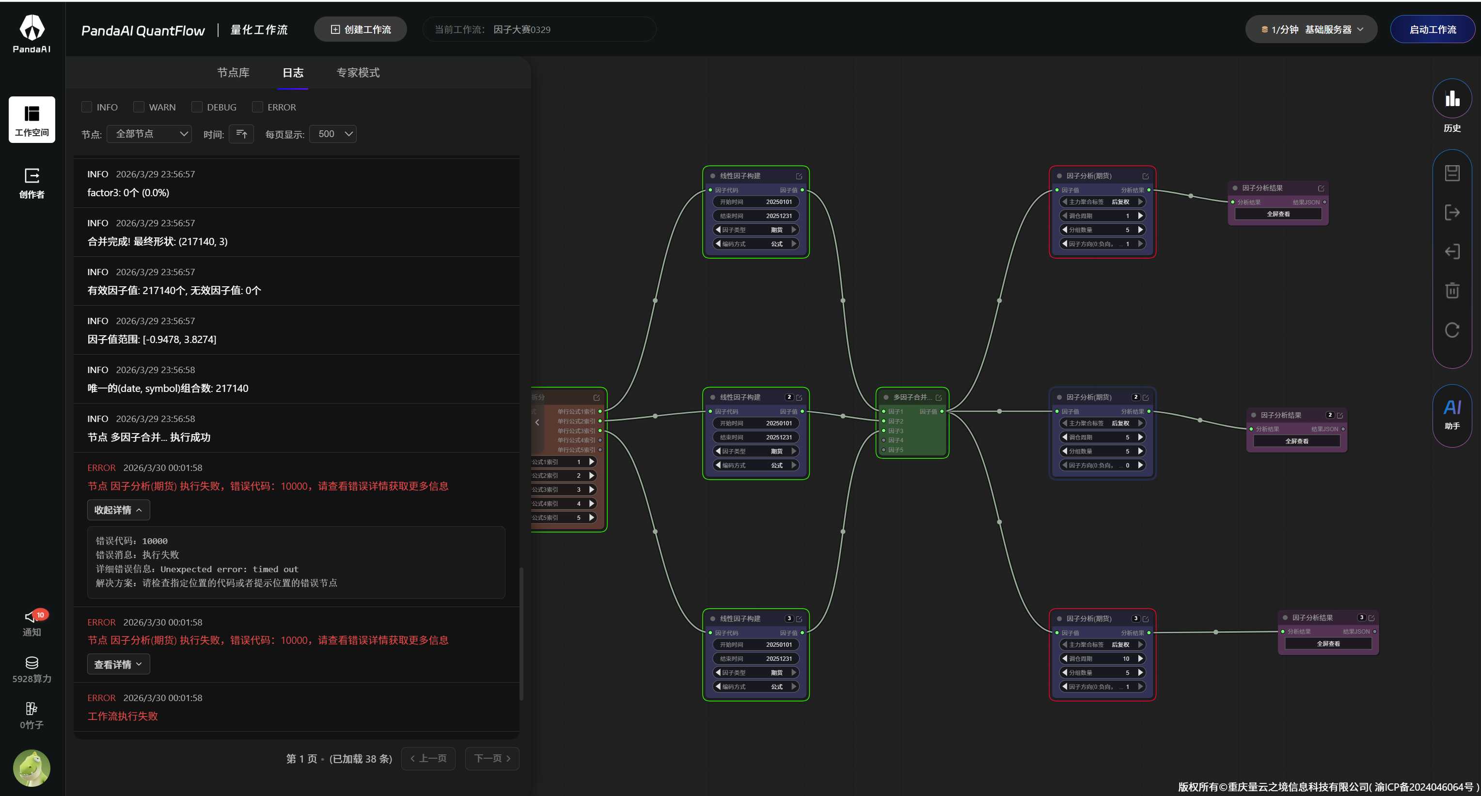
Task: Enable the INFO log filter checkbox
Action: point(87,107)
